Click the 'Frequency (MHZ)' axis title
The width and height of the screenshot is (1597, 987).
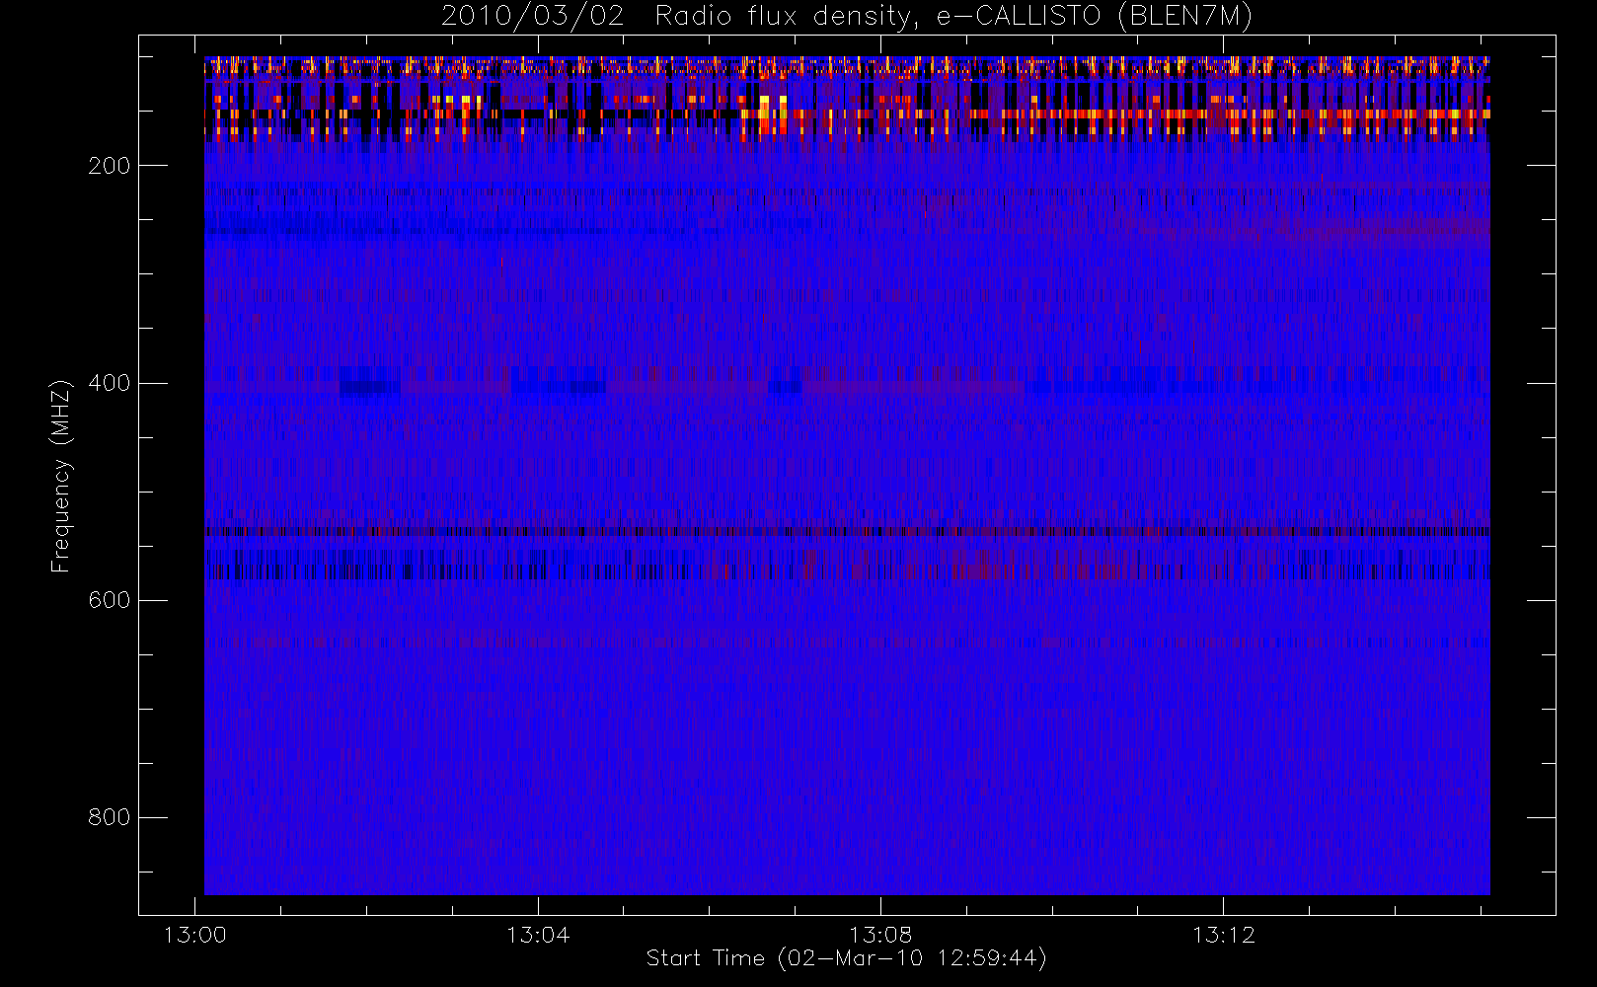click(x=62, y=476)
